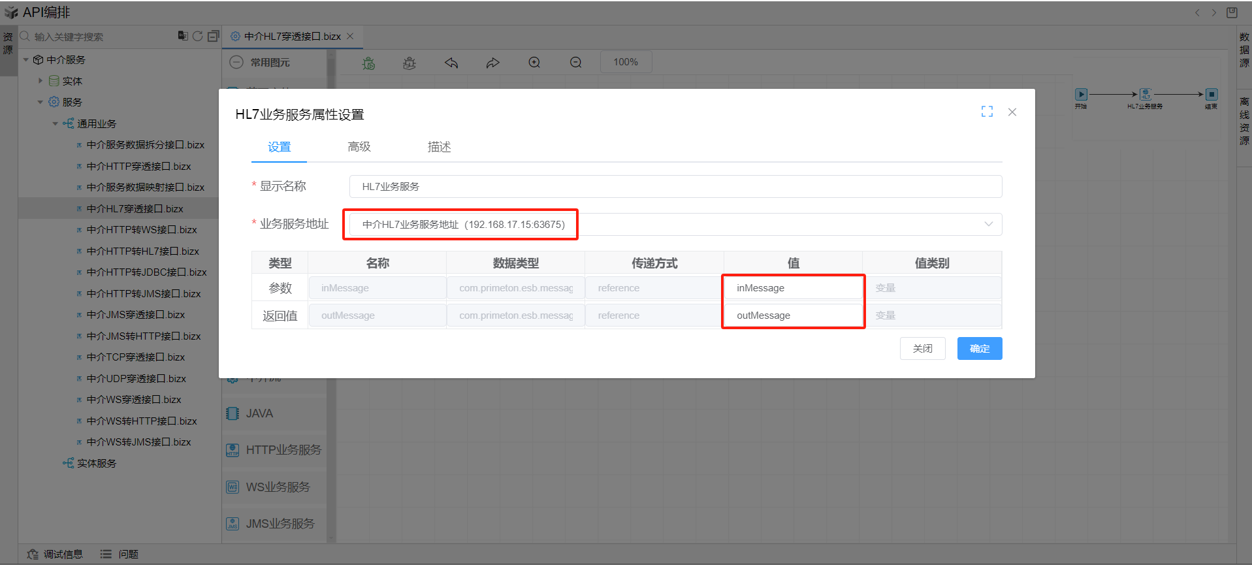Expand the 实体 tree node
The height and width of the screenshot is (565, 1252).
pyautogui.click(x=40, y=81)
